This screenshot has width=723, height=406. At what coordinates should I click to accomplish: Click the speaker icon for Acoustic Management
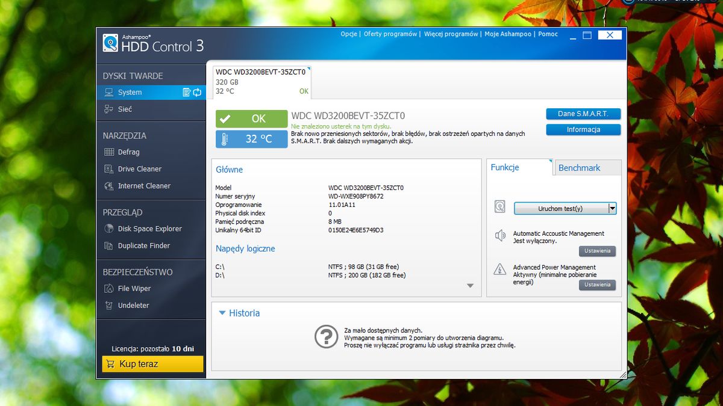(x=500, y=236)
